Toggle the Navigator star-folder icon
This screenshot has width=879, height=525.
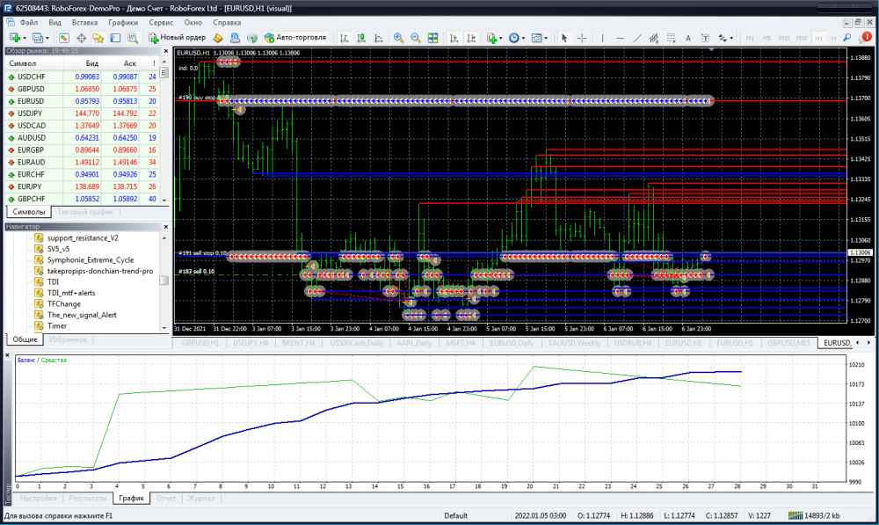coord(98,38)
